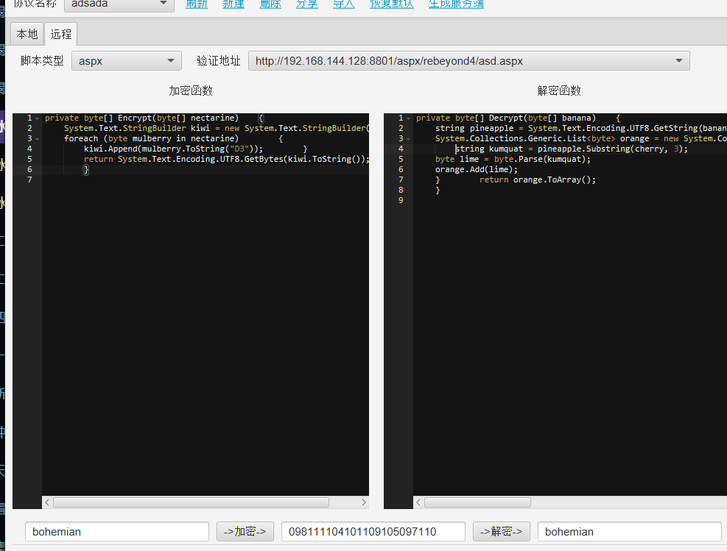727x551 pixels.
Task: Click the plaintext input field left of 加密
Action: pos(117,531)
